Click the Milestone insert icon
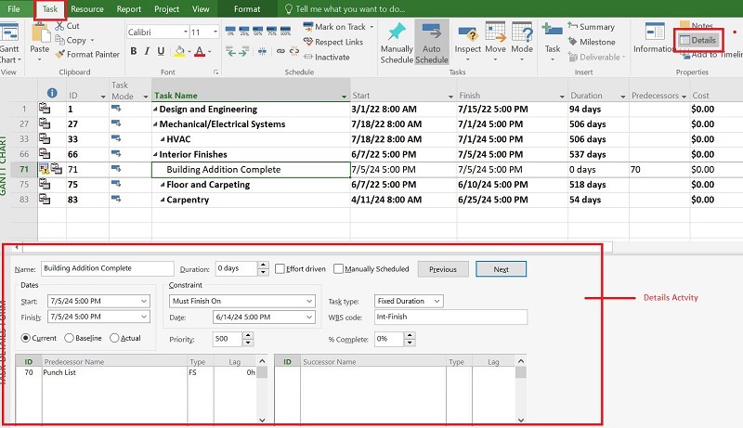Image resolution: width=743 pixels, height=428 pixels. [572, 42]
